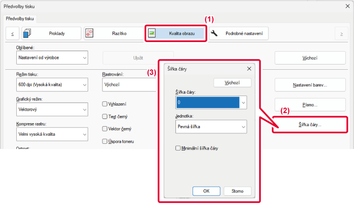Viewport: 354px width, 205px height.
Task: Click the Šířka čáry value field
Action: point(207,102)
